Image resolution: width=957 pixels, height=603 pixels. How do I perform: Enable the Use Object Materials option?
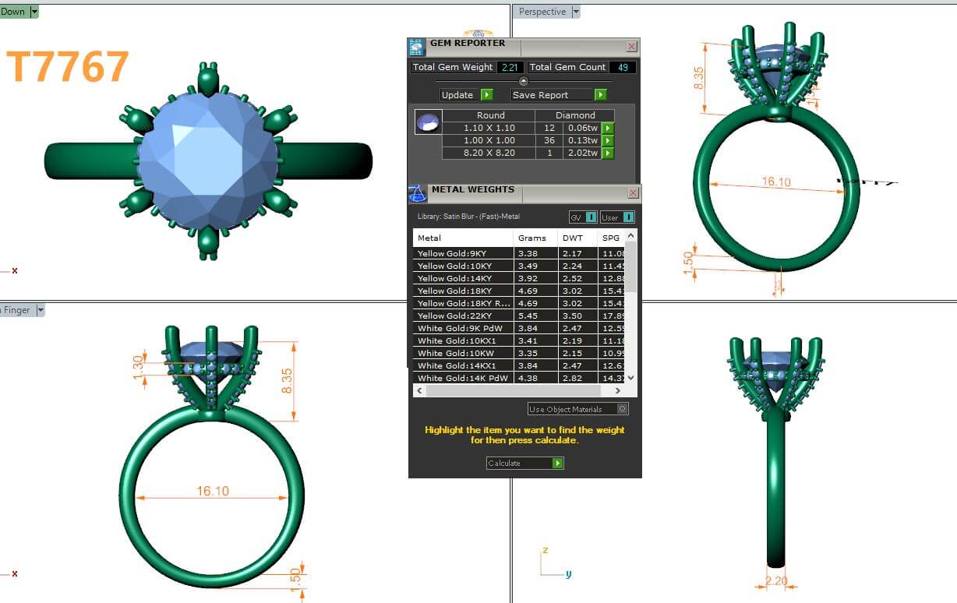(622, 409)
